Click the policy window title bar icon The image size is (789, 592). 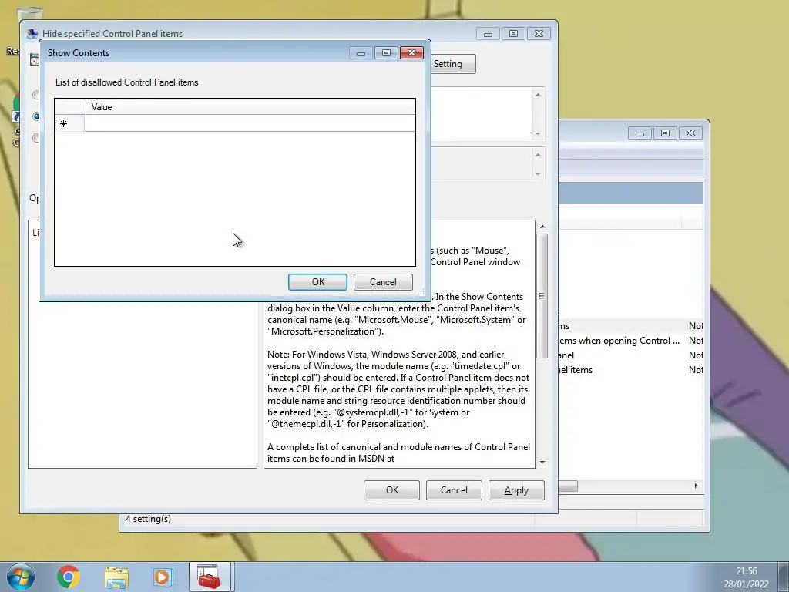(x=32, y=34)
